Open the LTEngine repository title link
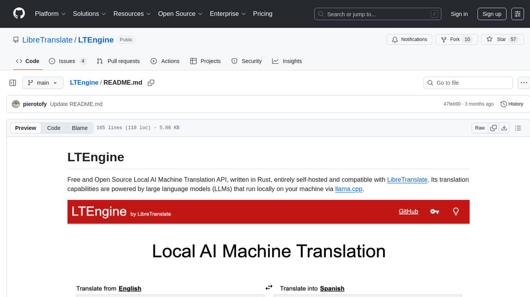 click(96, 40)
